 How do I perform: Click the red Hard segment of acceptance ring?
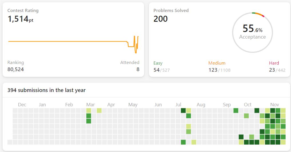click(x=263, y=16)
